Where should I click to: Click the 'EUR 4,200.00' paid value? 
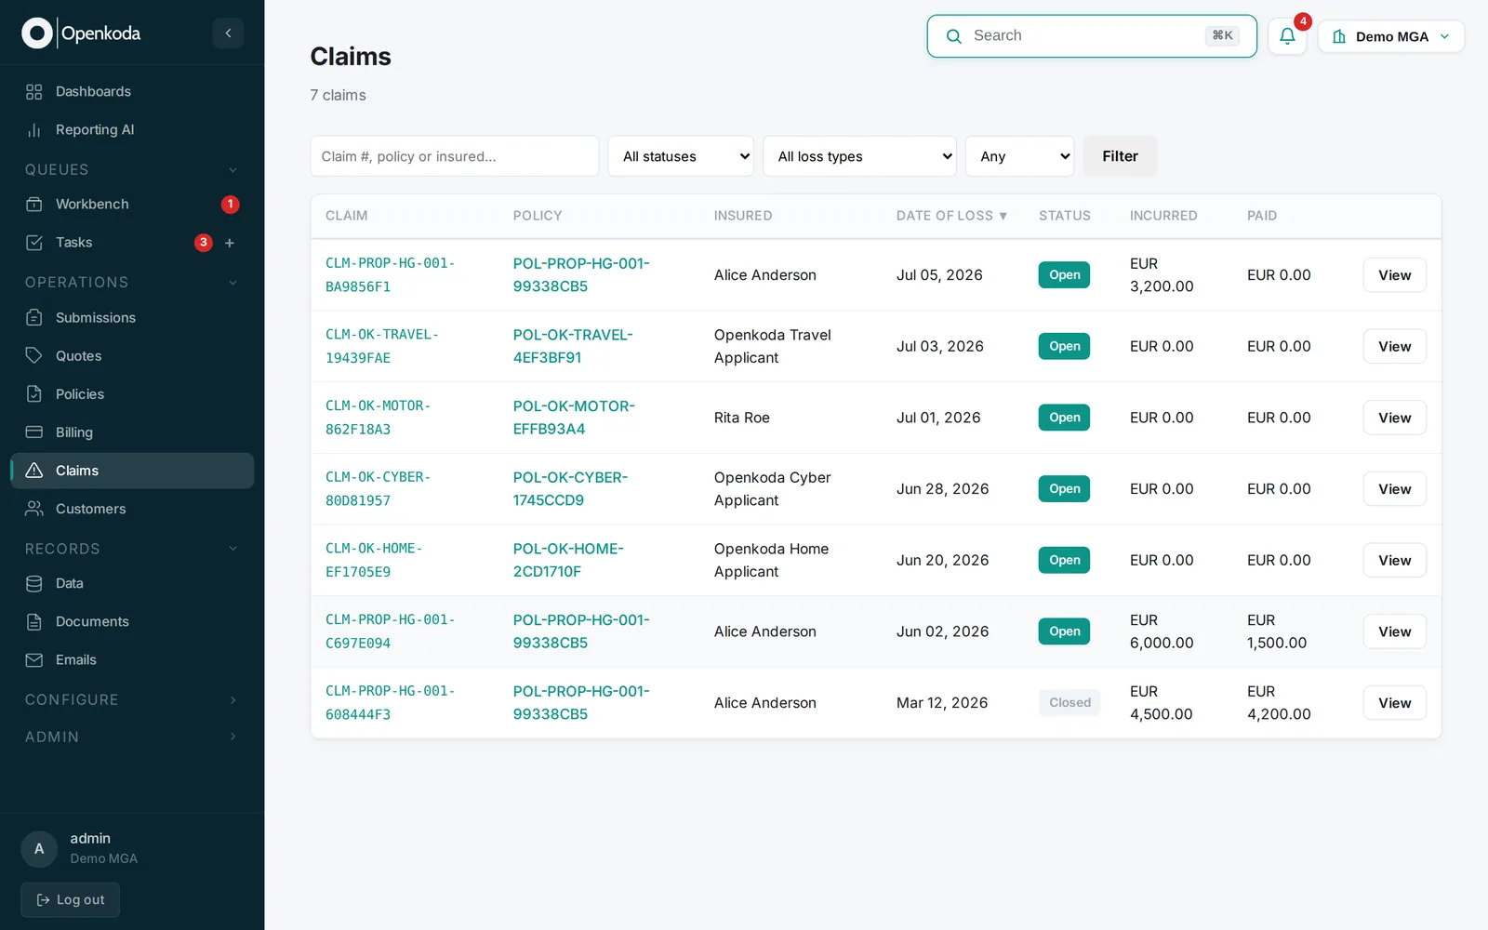(1279, 703)
